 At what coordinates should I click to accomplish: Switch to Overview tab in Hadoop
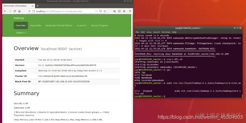tap(21, 25)
